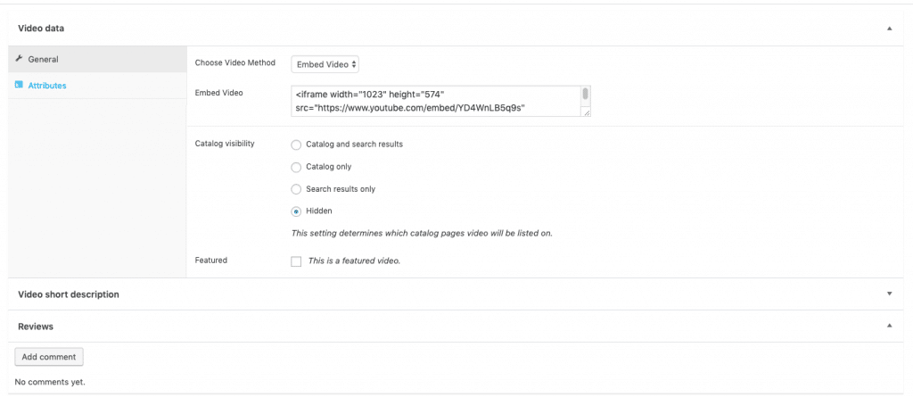Click the wrench icon beside General
Viewport: 913px width, 397px height.
(19, 59)
